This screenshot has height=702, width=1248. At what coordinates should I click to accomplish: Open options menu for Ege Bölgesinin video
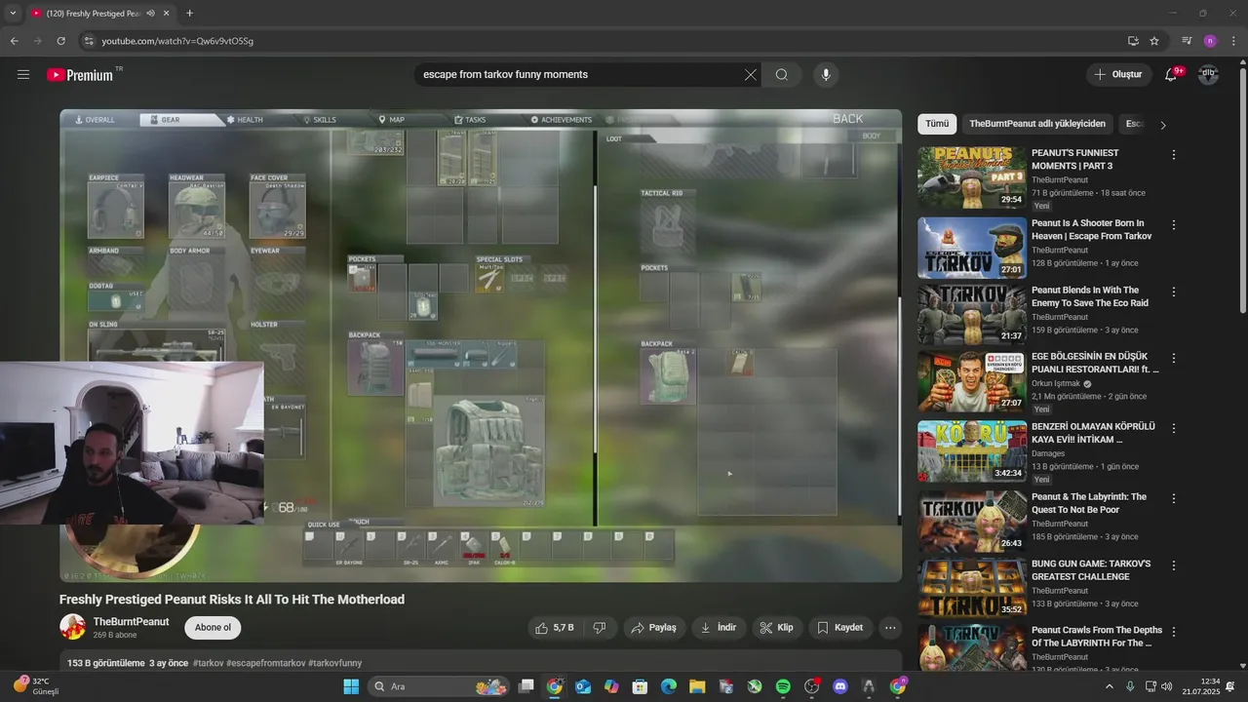point(1174,359)
